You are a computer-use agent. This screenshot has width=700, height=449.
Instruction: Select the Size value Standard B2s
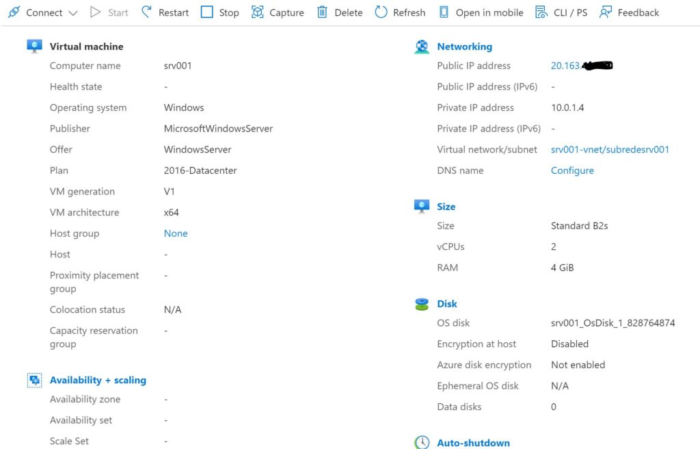(x=580, y=226)
